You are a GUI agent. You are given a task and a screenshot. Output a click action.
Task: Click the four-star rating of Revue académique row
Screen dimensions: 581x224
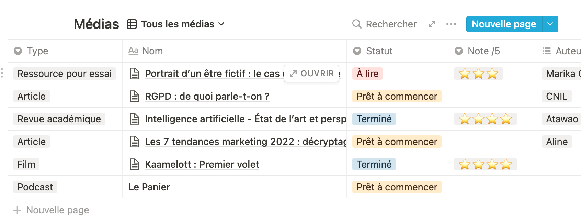(x=485, y=119)
